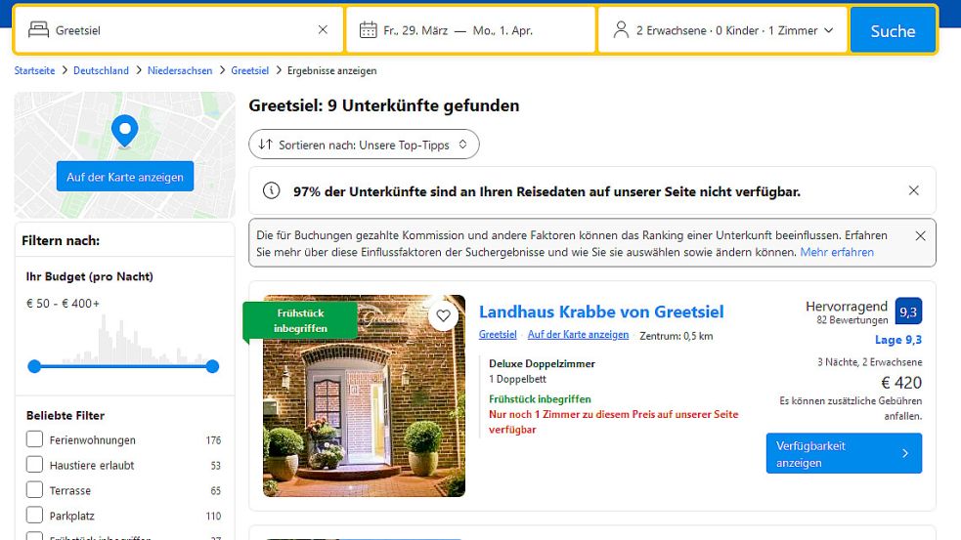Click the Lage 9,3 rating text
The width and height of the screenshot is (961, 540).
(897, 340)
